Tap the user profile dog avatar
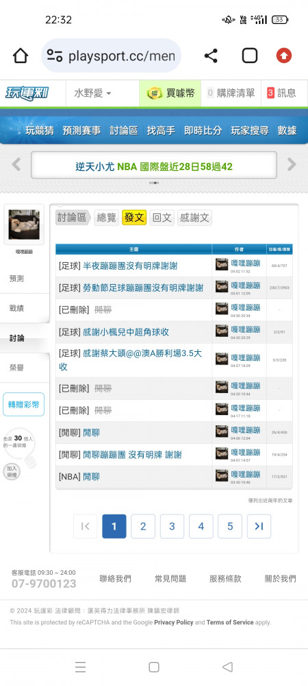This screenshot has width=308, height=686. click(x=24, y=224)
